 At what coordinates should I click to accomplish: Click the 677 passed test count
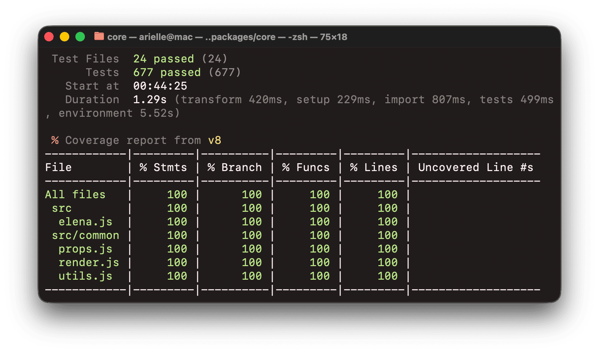click(167, 72)
